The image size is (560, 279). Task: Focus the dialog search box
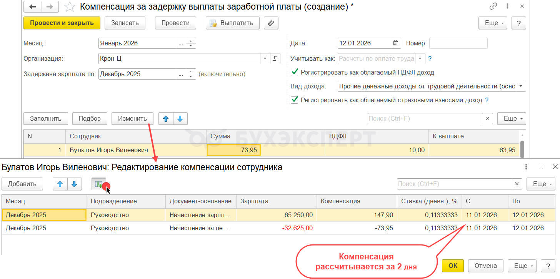click(x=455, y=184)
